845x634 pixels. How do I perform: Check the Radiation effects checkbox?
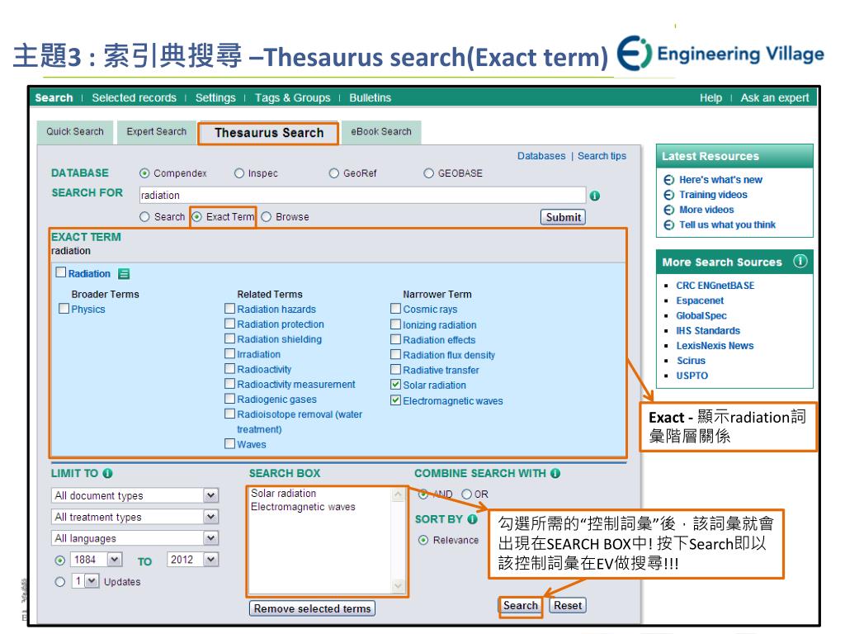pyautogui.click(x=395, y=339)
